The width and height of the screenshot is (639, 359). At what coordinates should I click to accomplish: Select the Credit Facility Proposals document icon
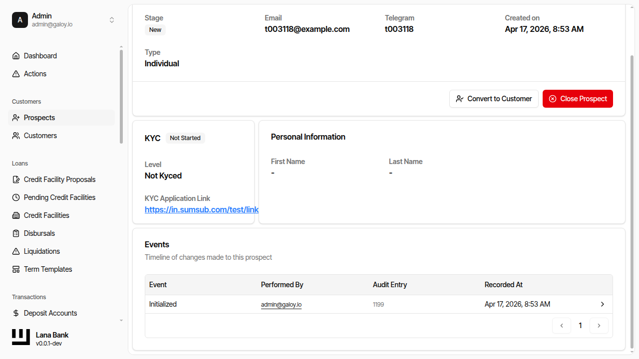click(16, 179)
